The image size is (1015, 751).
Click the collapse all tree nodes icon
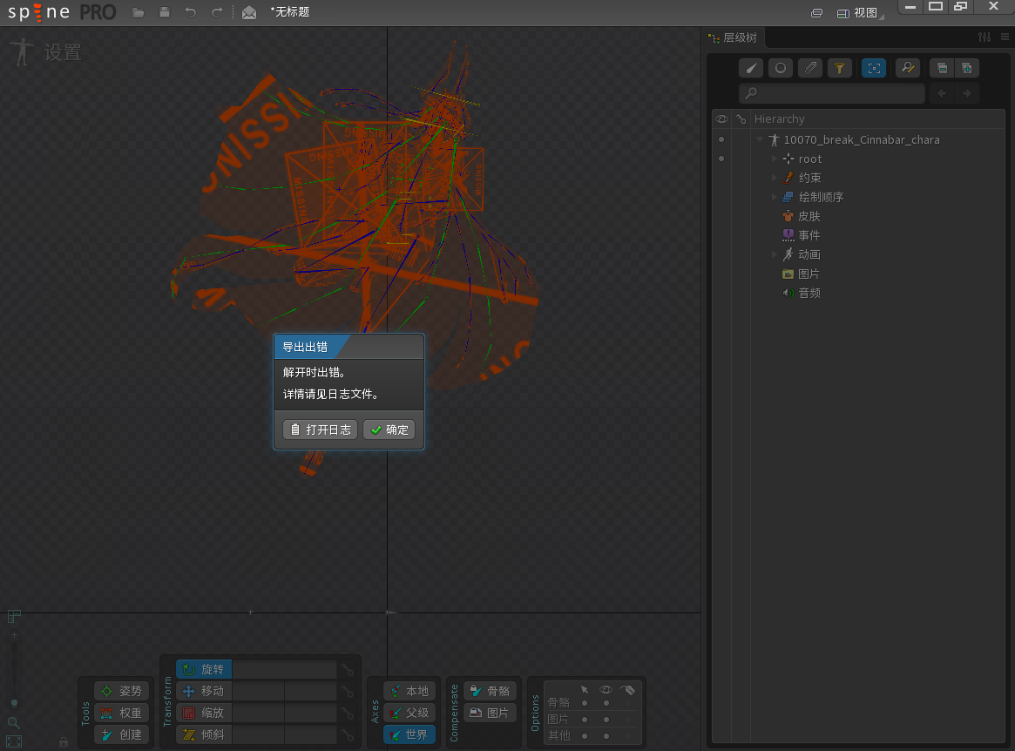click(942, 68)
